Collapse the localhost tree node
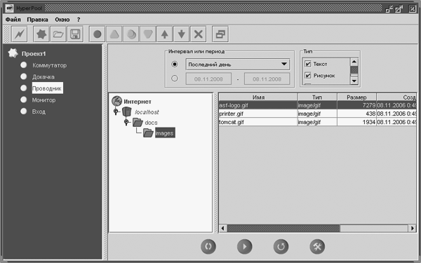The image size is (421, 263). tap(116, 111)
